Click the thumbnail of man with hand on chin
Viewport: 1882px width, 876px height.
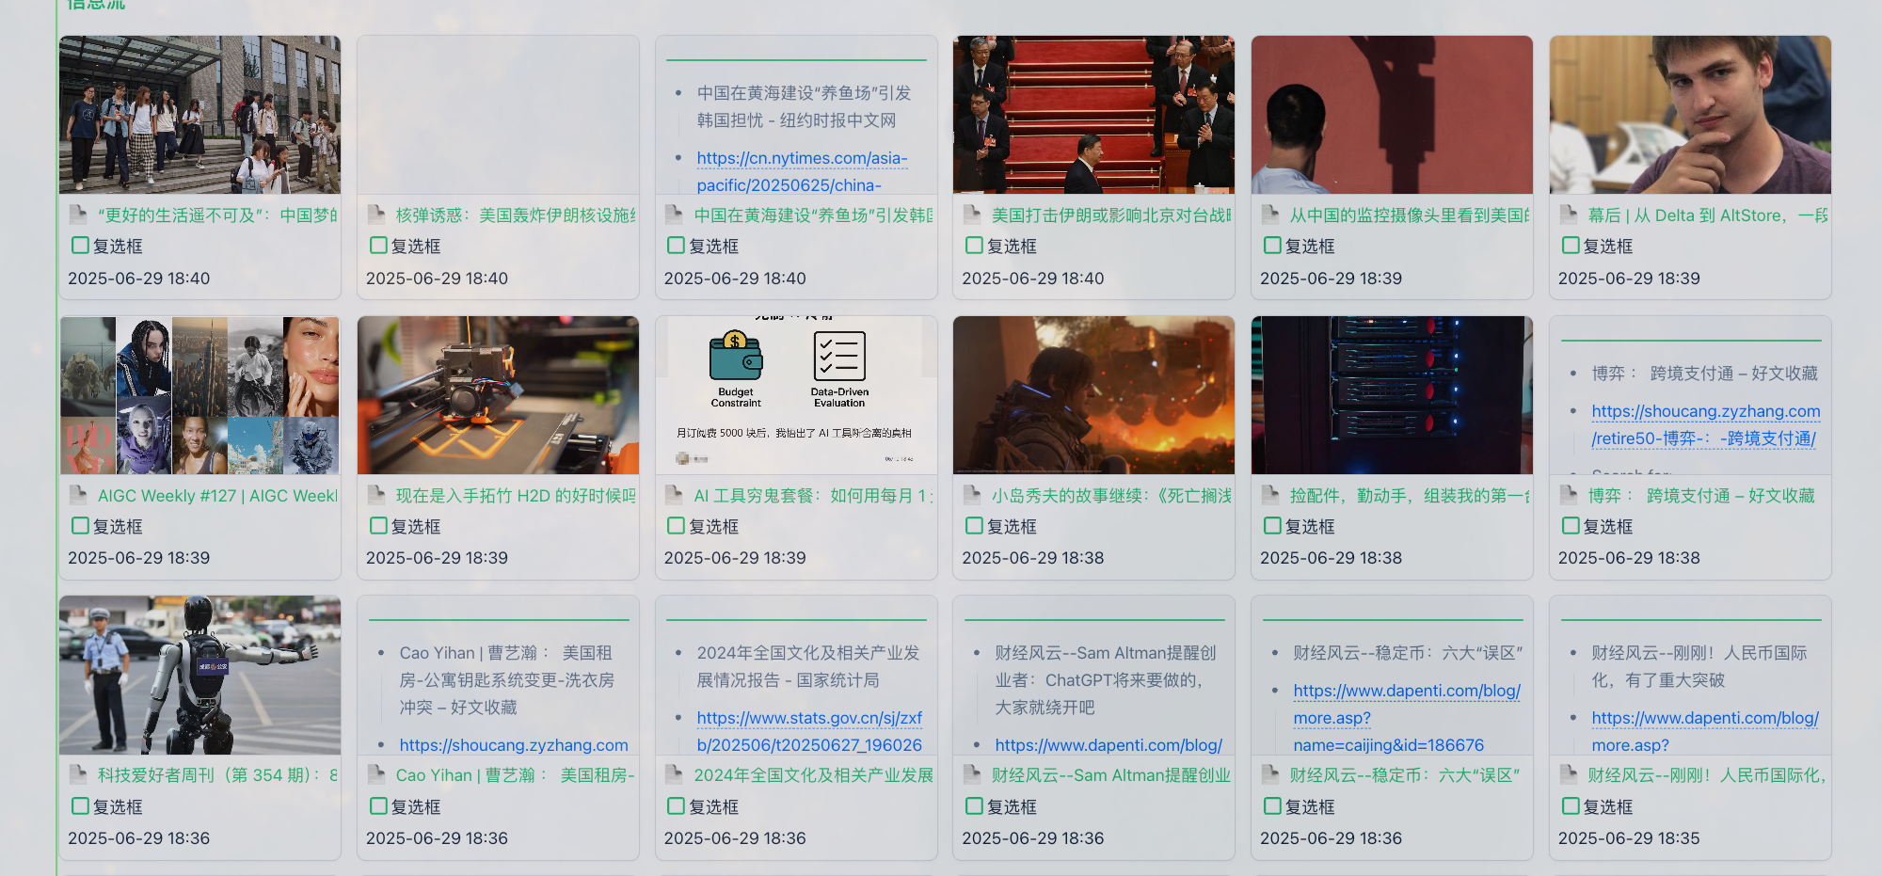coord(1690,115)
